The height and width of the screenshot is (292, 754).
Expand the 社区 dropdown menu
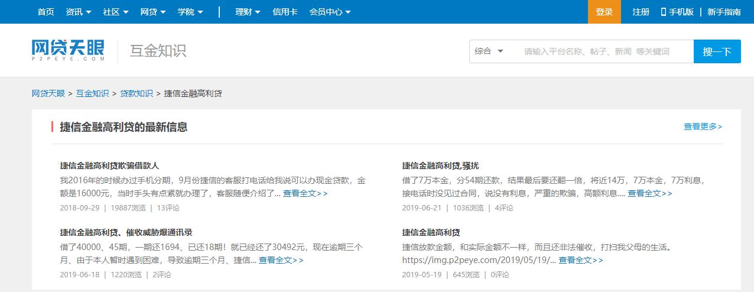point(116,12)
